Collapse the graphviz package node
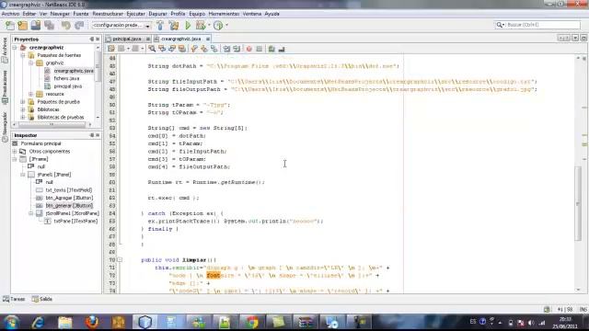 (x=31, y=63)
